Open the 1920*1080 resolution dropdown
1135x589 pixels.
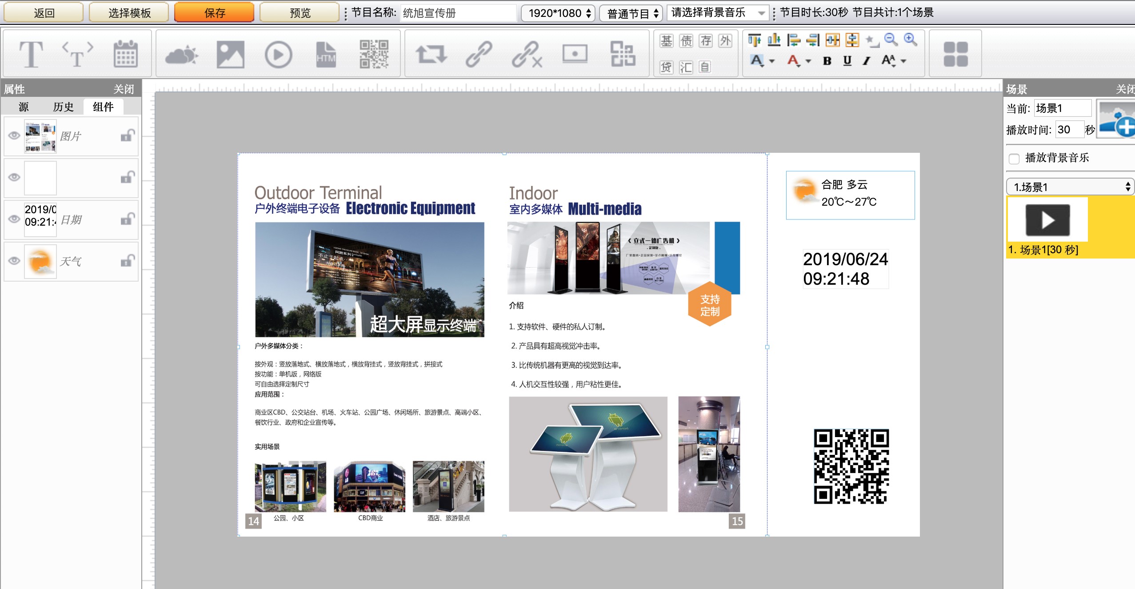(x=558, y=13)
